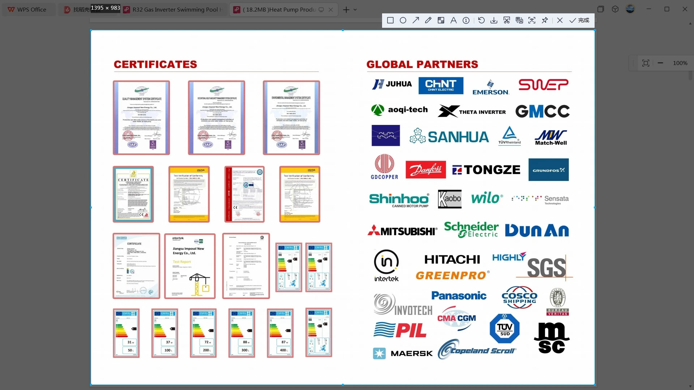The image size is (694, 390).
Task: Select the text annotation tool
Action: click(x=453, y=20)
